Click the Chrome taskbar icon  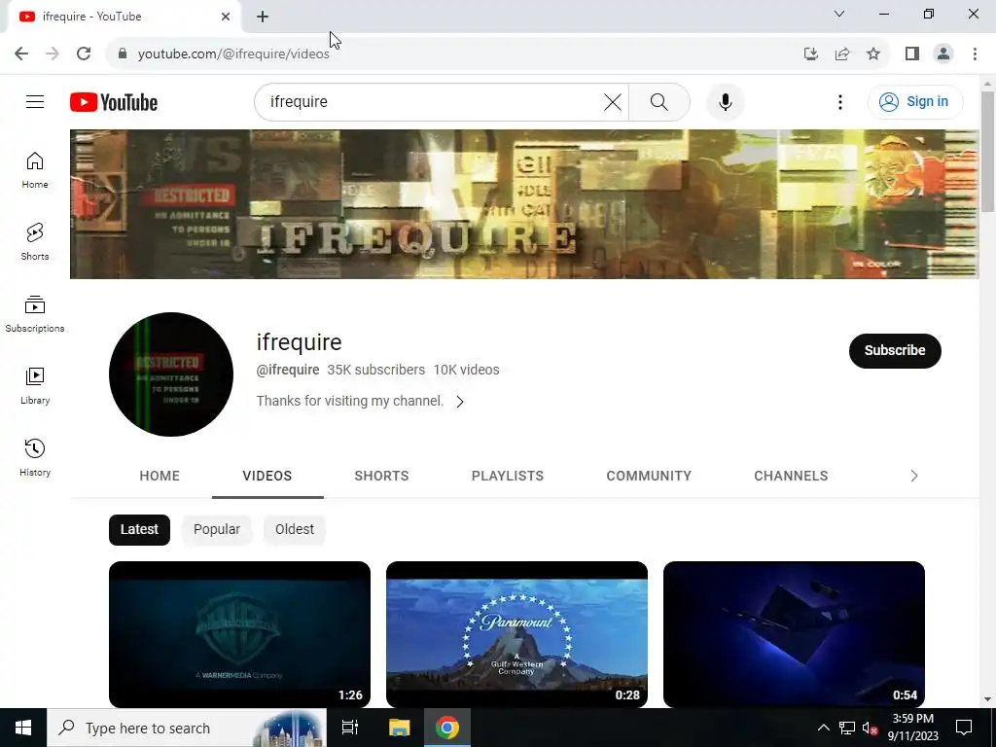coord(447,728)
